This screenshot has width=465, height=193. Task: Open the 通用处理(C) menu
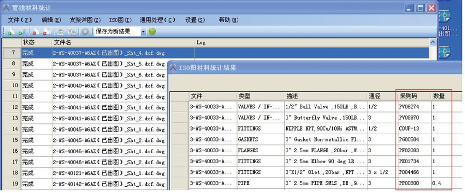point(158,20)
